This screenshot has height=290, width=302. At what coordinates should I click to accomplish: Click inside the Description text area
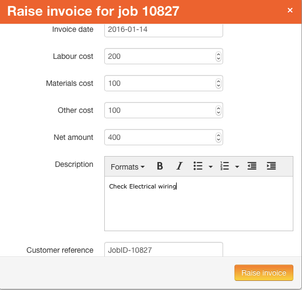pyautogui.click(x=199, y=204)
